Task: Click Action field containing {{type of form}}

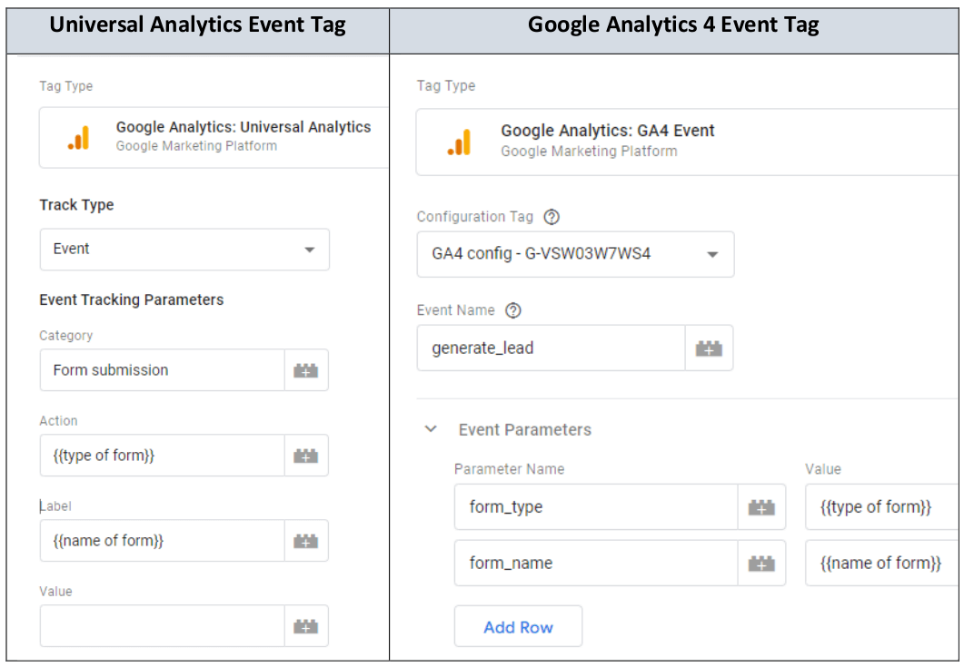Action: (x=163, y=456)
